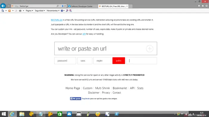This screenshot has width=209, height=117.
Task: Open Internet Explorer from the taskbar
Action: pyautogui.click(x=12, y=114)
